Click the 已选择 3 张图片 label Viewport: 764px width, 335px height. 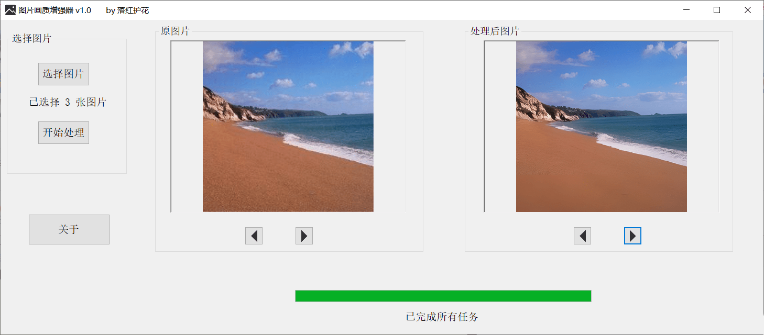pyautogui.click(x=68, y=102)
